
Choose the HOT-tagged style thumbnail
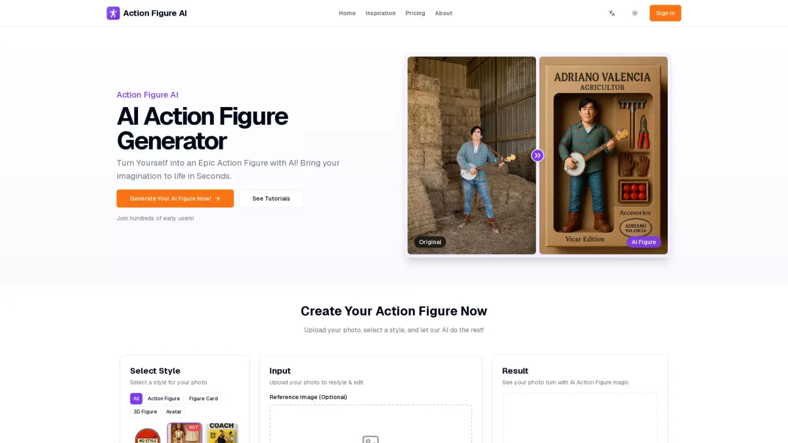[x=185, y=433]
